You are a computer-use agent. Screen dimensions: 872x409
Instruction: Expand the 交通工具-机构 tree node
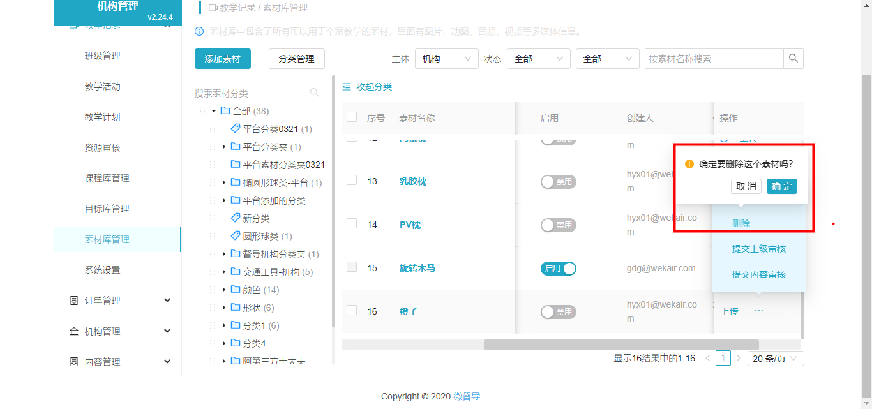click(x=224, y=272)
